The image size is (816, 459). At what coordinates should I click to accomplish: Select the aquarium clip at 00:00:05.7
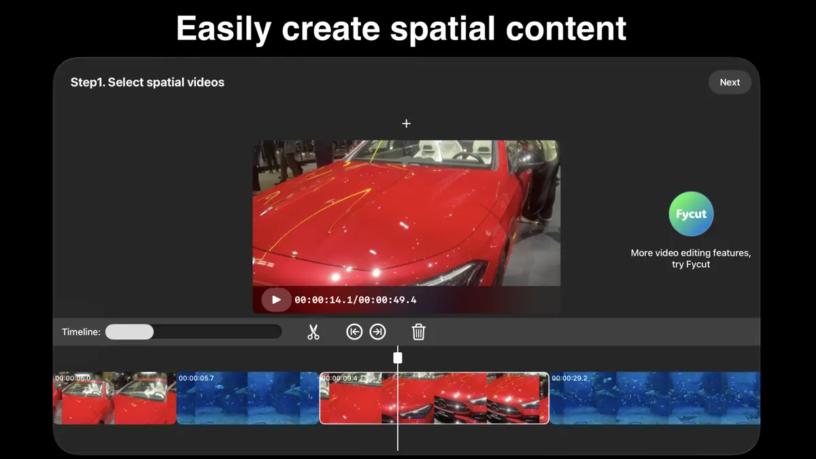pyautogui.click(x=248, y=398)
